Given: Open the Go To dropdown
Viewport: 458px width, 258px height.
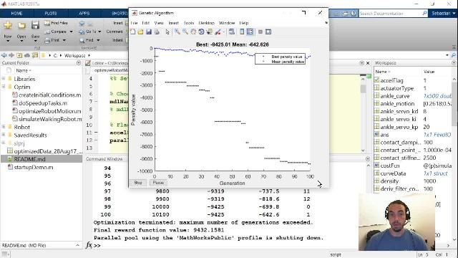Looking at the screenshot, I should (x=99, y=32).
